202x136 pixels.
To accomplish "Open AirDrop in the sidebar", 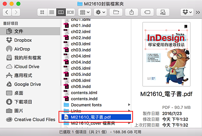I will (x=30, y=49).
